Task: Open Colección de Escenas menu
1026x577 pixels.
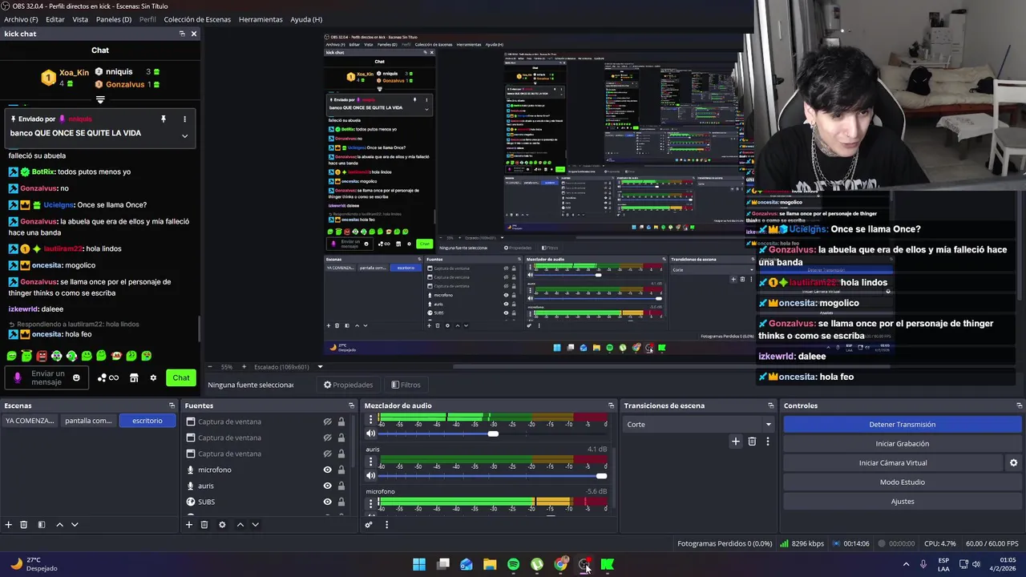Action: [x=197, y=19]
